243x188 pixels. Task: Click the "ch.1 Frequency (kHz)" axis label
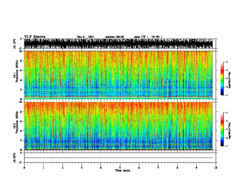pos(16,72)
